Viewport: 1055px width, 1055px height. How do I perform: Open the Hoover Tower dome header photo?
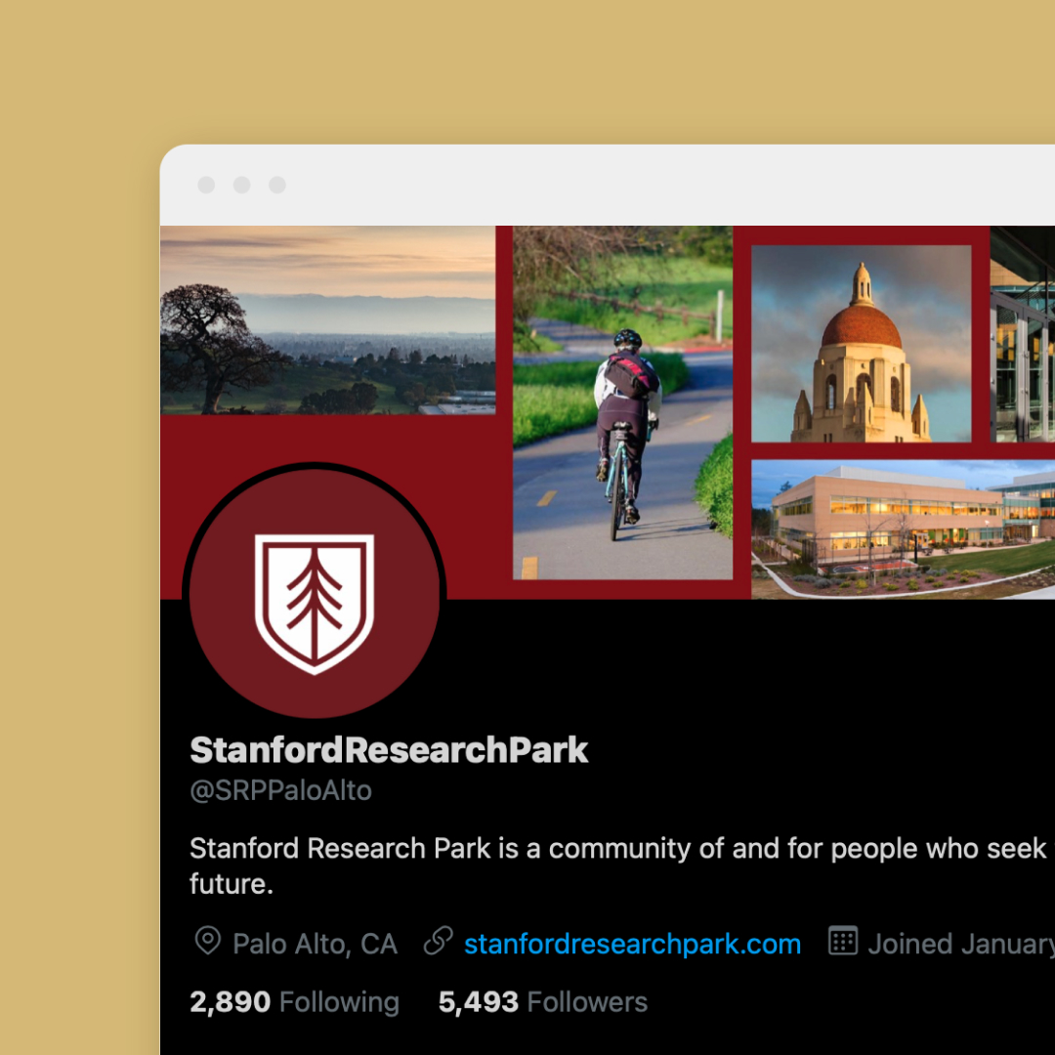pyautogui.click(x=862, y=344)
